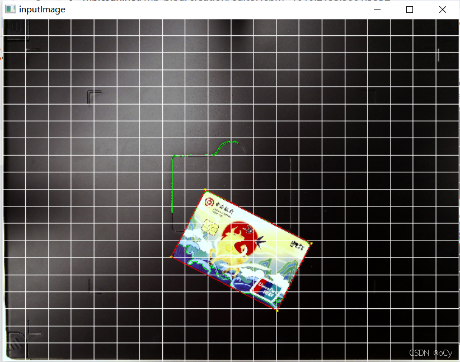Screen dimensions: 460x362
Task: Click the UnionPay logo on the card
Action: 267,290
